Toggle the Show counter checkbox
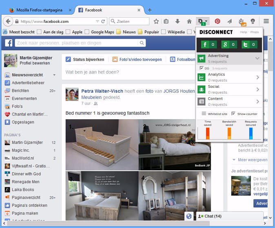The width and height of the screenshot is (275, 228). coord(233,114)
